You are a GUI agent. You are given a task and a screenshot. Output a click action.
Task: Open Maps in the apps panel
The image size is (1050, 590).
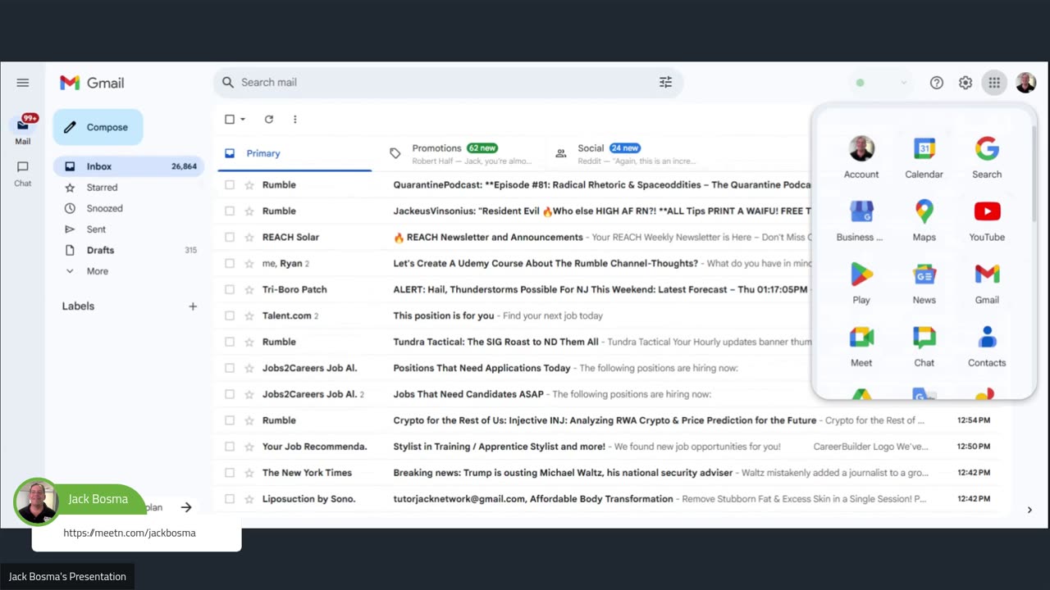pos(924,220)
